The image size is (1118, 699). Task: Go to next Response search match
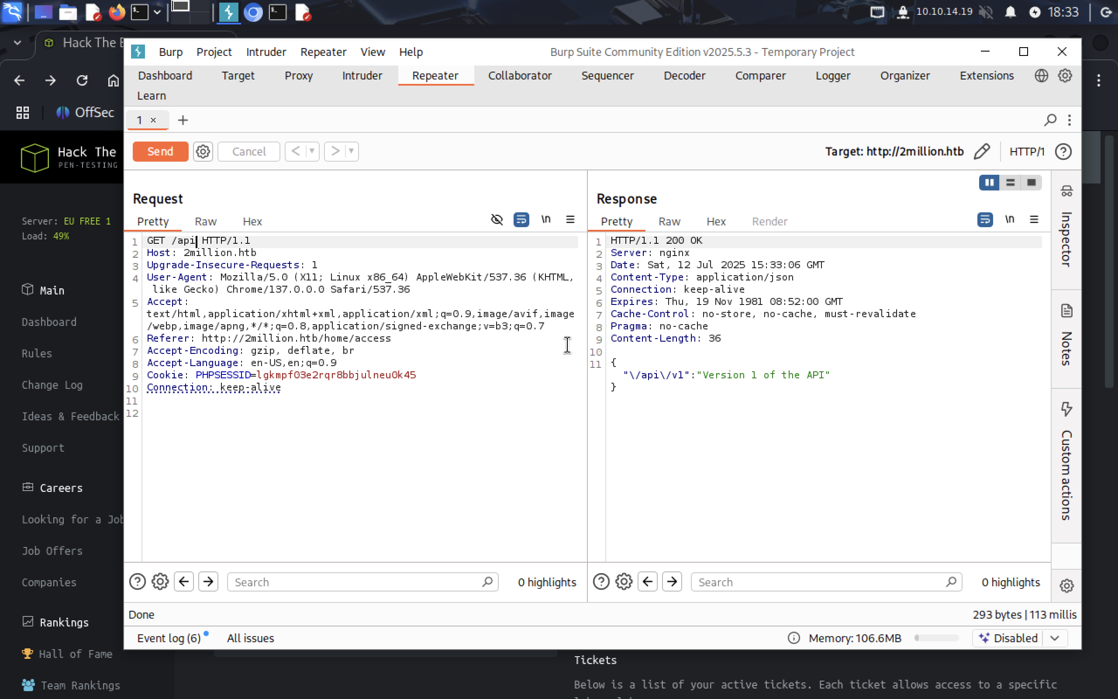672,581
